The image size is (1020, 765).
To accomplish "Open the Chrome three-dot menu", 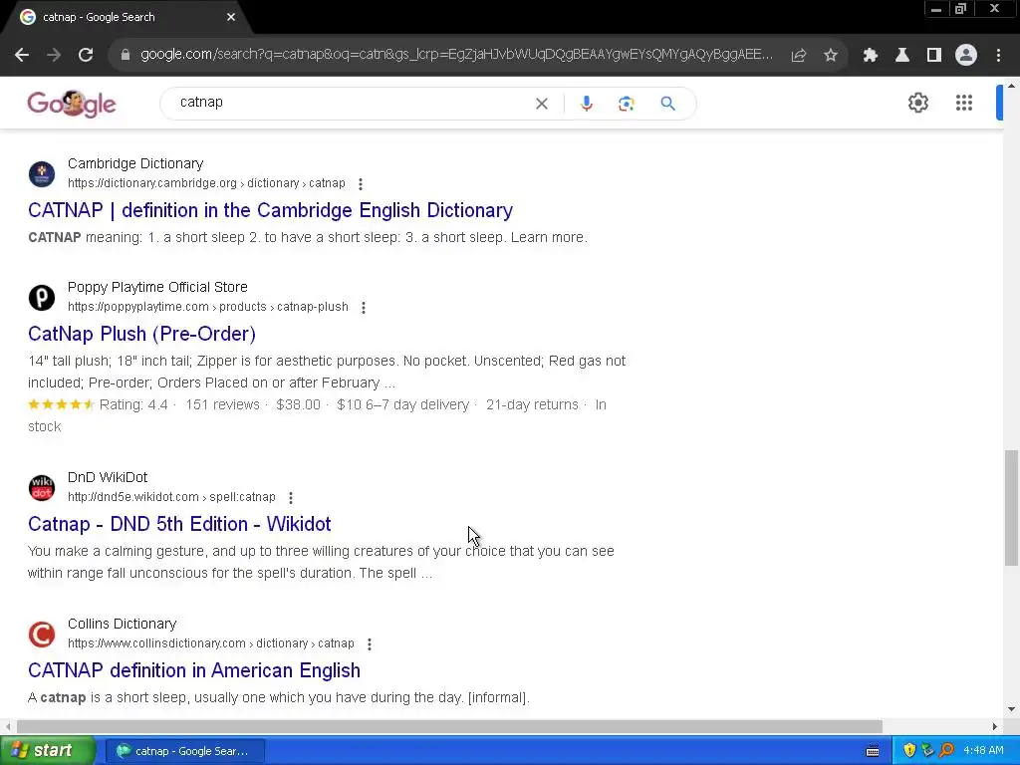I will 998,56.
